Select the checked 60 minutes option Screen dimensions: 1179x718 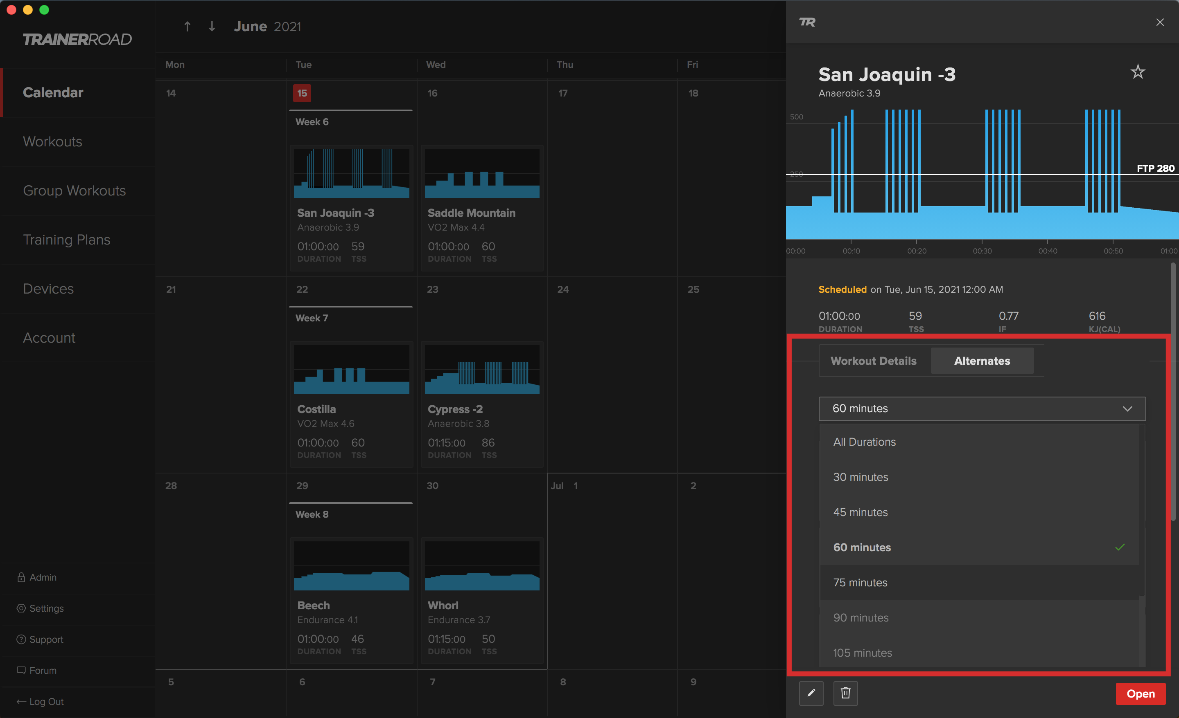[x=980, y=547]
